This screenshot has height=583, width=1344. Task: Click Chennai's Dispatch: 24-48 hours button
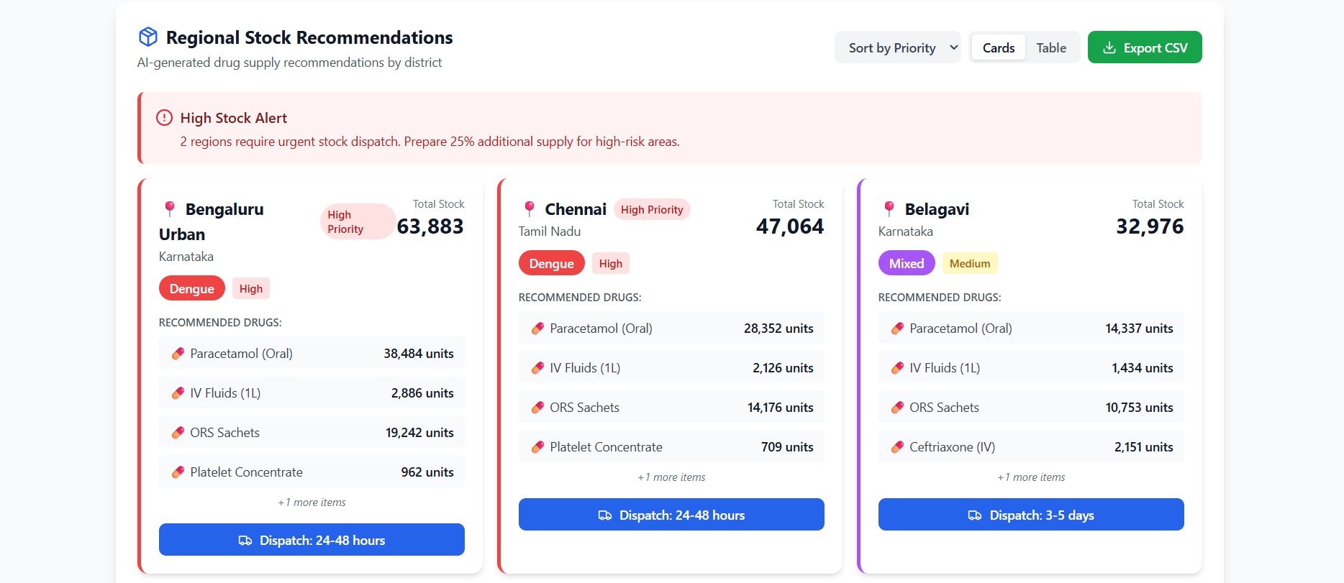click(x=671, y=515)
